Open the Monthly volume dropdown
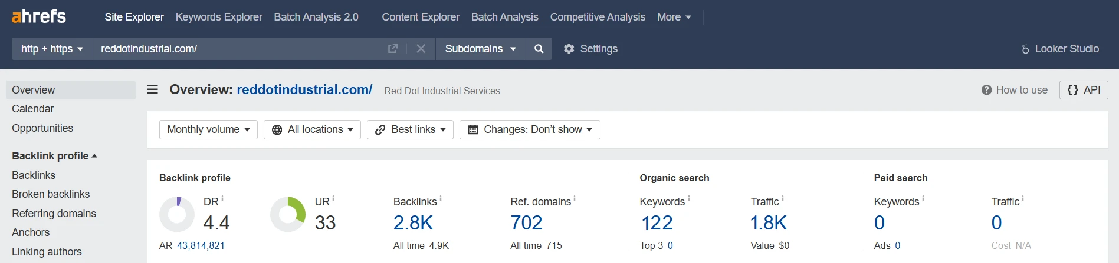 (208, 129)
